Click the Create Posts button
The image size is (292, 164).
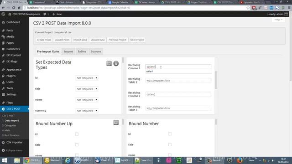pyautogui.click(x=44, y=40)
